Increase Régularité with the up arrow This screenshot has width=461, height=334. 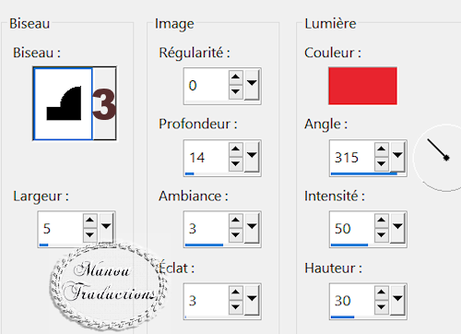point(236,77)
